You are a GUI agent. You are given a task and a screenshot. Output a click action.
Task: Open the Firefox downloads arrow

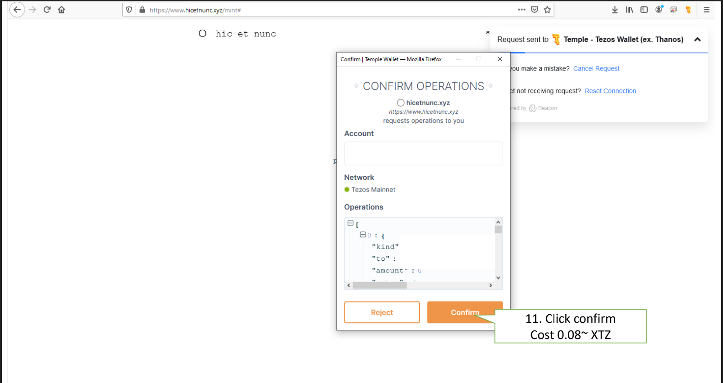point(615,9)
